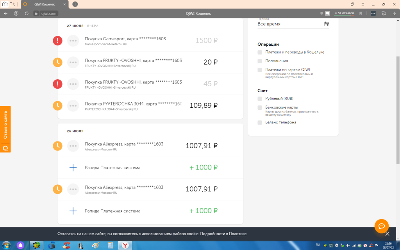Click the site padlock security icon

(36, 14)
